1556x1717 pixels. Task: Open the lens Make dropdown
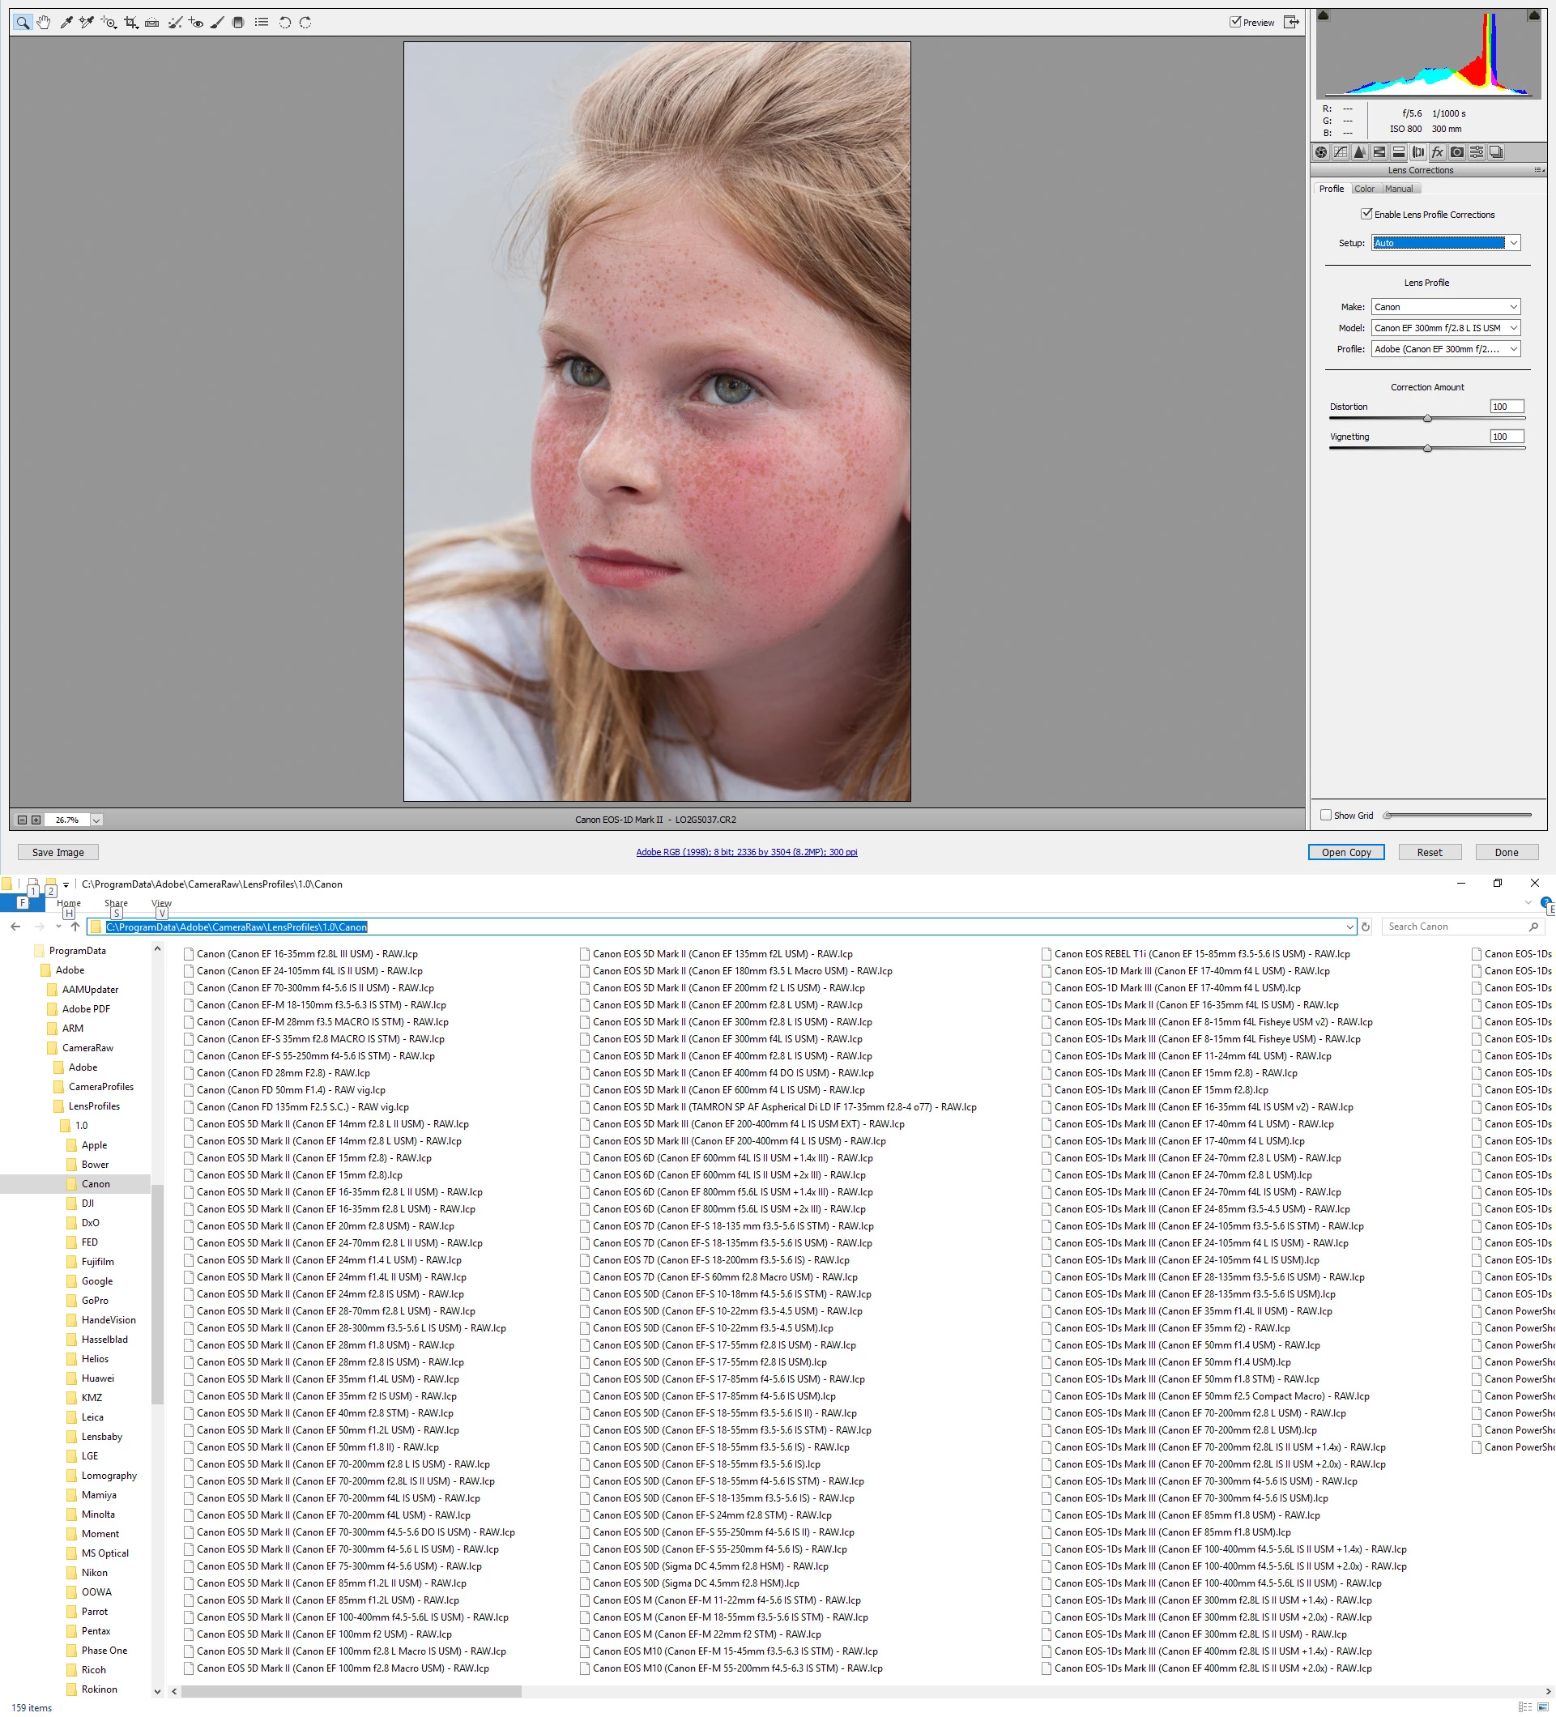tap(1445, 307)
